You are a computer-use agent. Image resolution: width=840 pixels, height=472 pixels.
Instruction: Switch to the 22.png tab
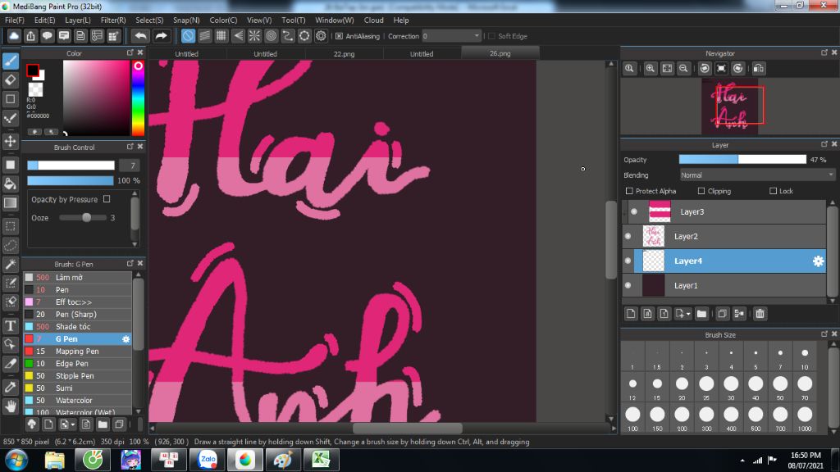[x=344, y=53]
